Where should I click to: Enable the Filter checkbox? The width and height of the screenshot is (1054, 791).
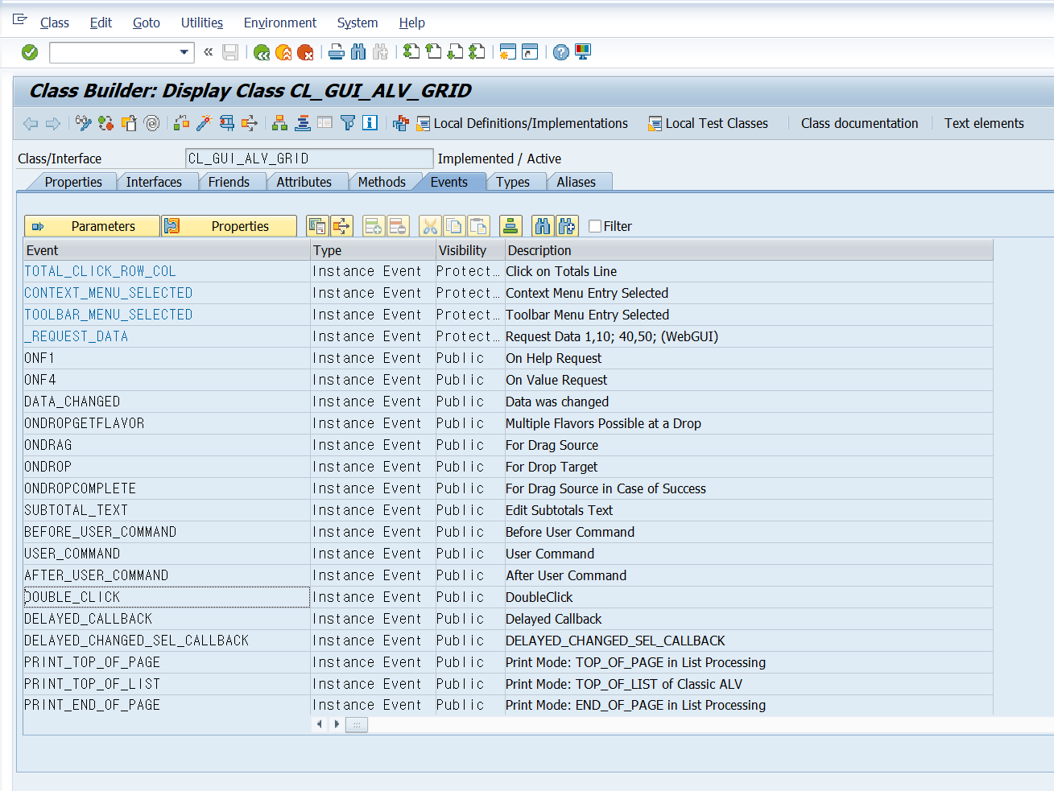595,226
